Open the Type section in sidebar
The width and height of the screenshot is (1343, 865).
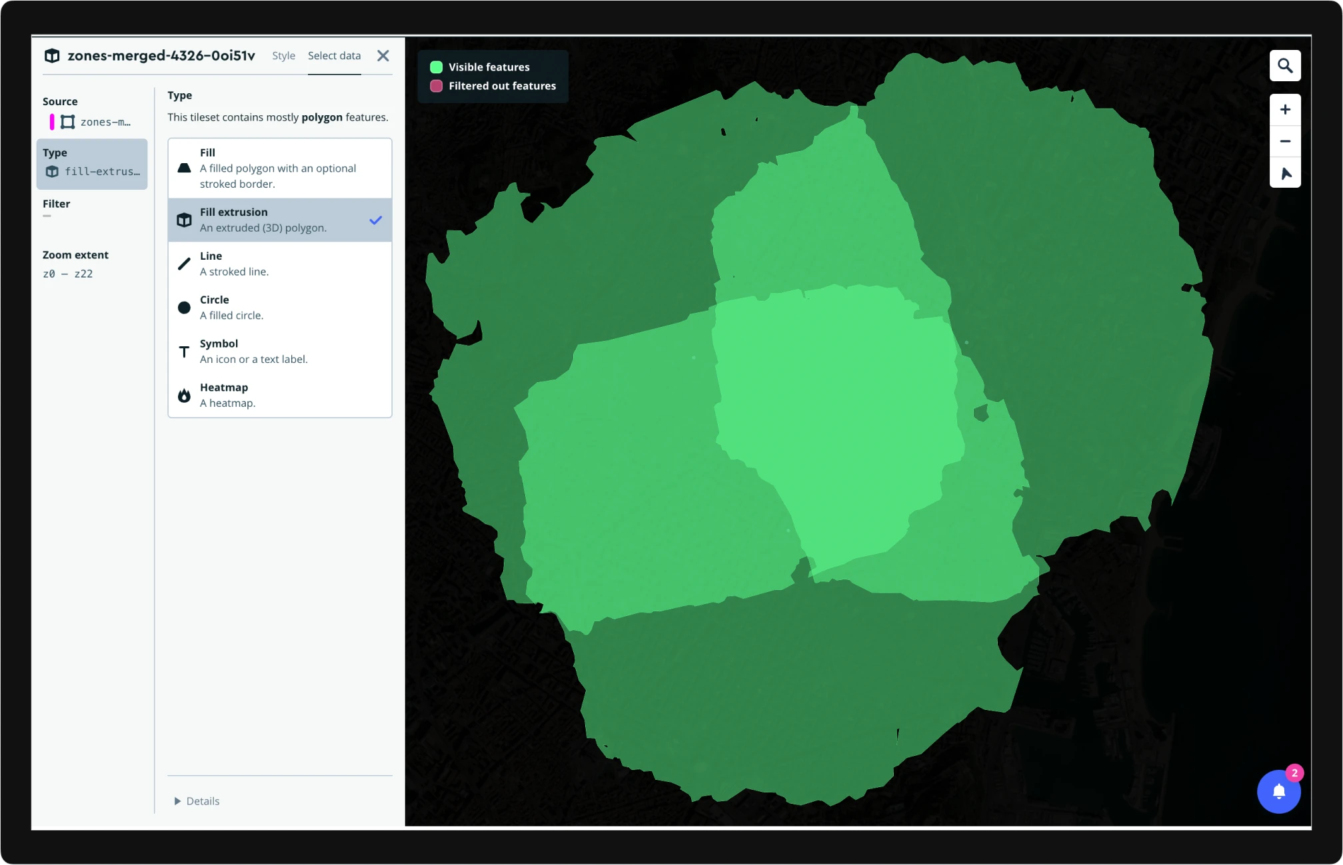point(92,164)
